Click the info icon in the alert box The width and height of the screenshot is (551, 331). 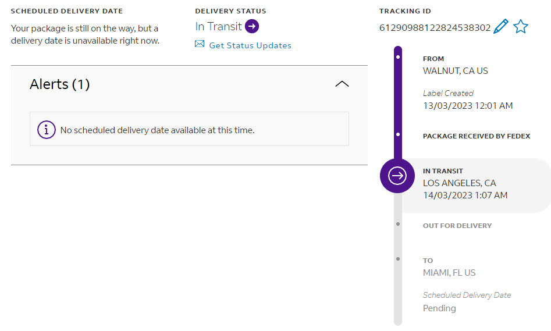coord(47,130)
